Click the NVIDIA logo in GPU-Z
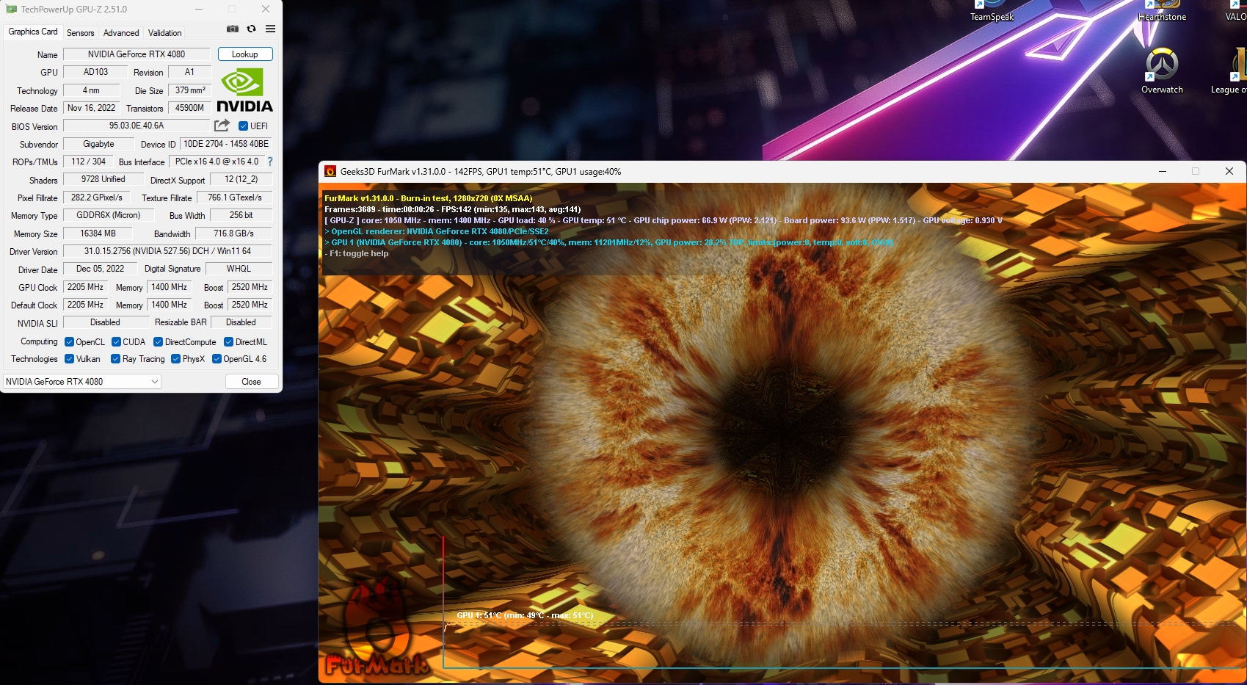The image size is (1247, 685). [245, 90]
